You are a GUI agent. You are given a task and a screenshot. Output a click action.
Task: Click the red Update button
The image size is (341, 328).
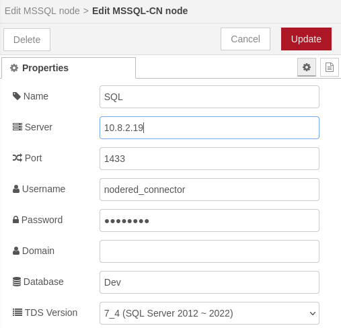(x=306, y=39)
